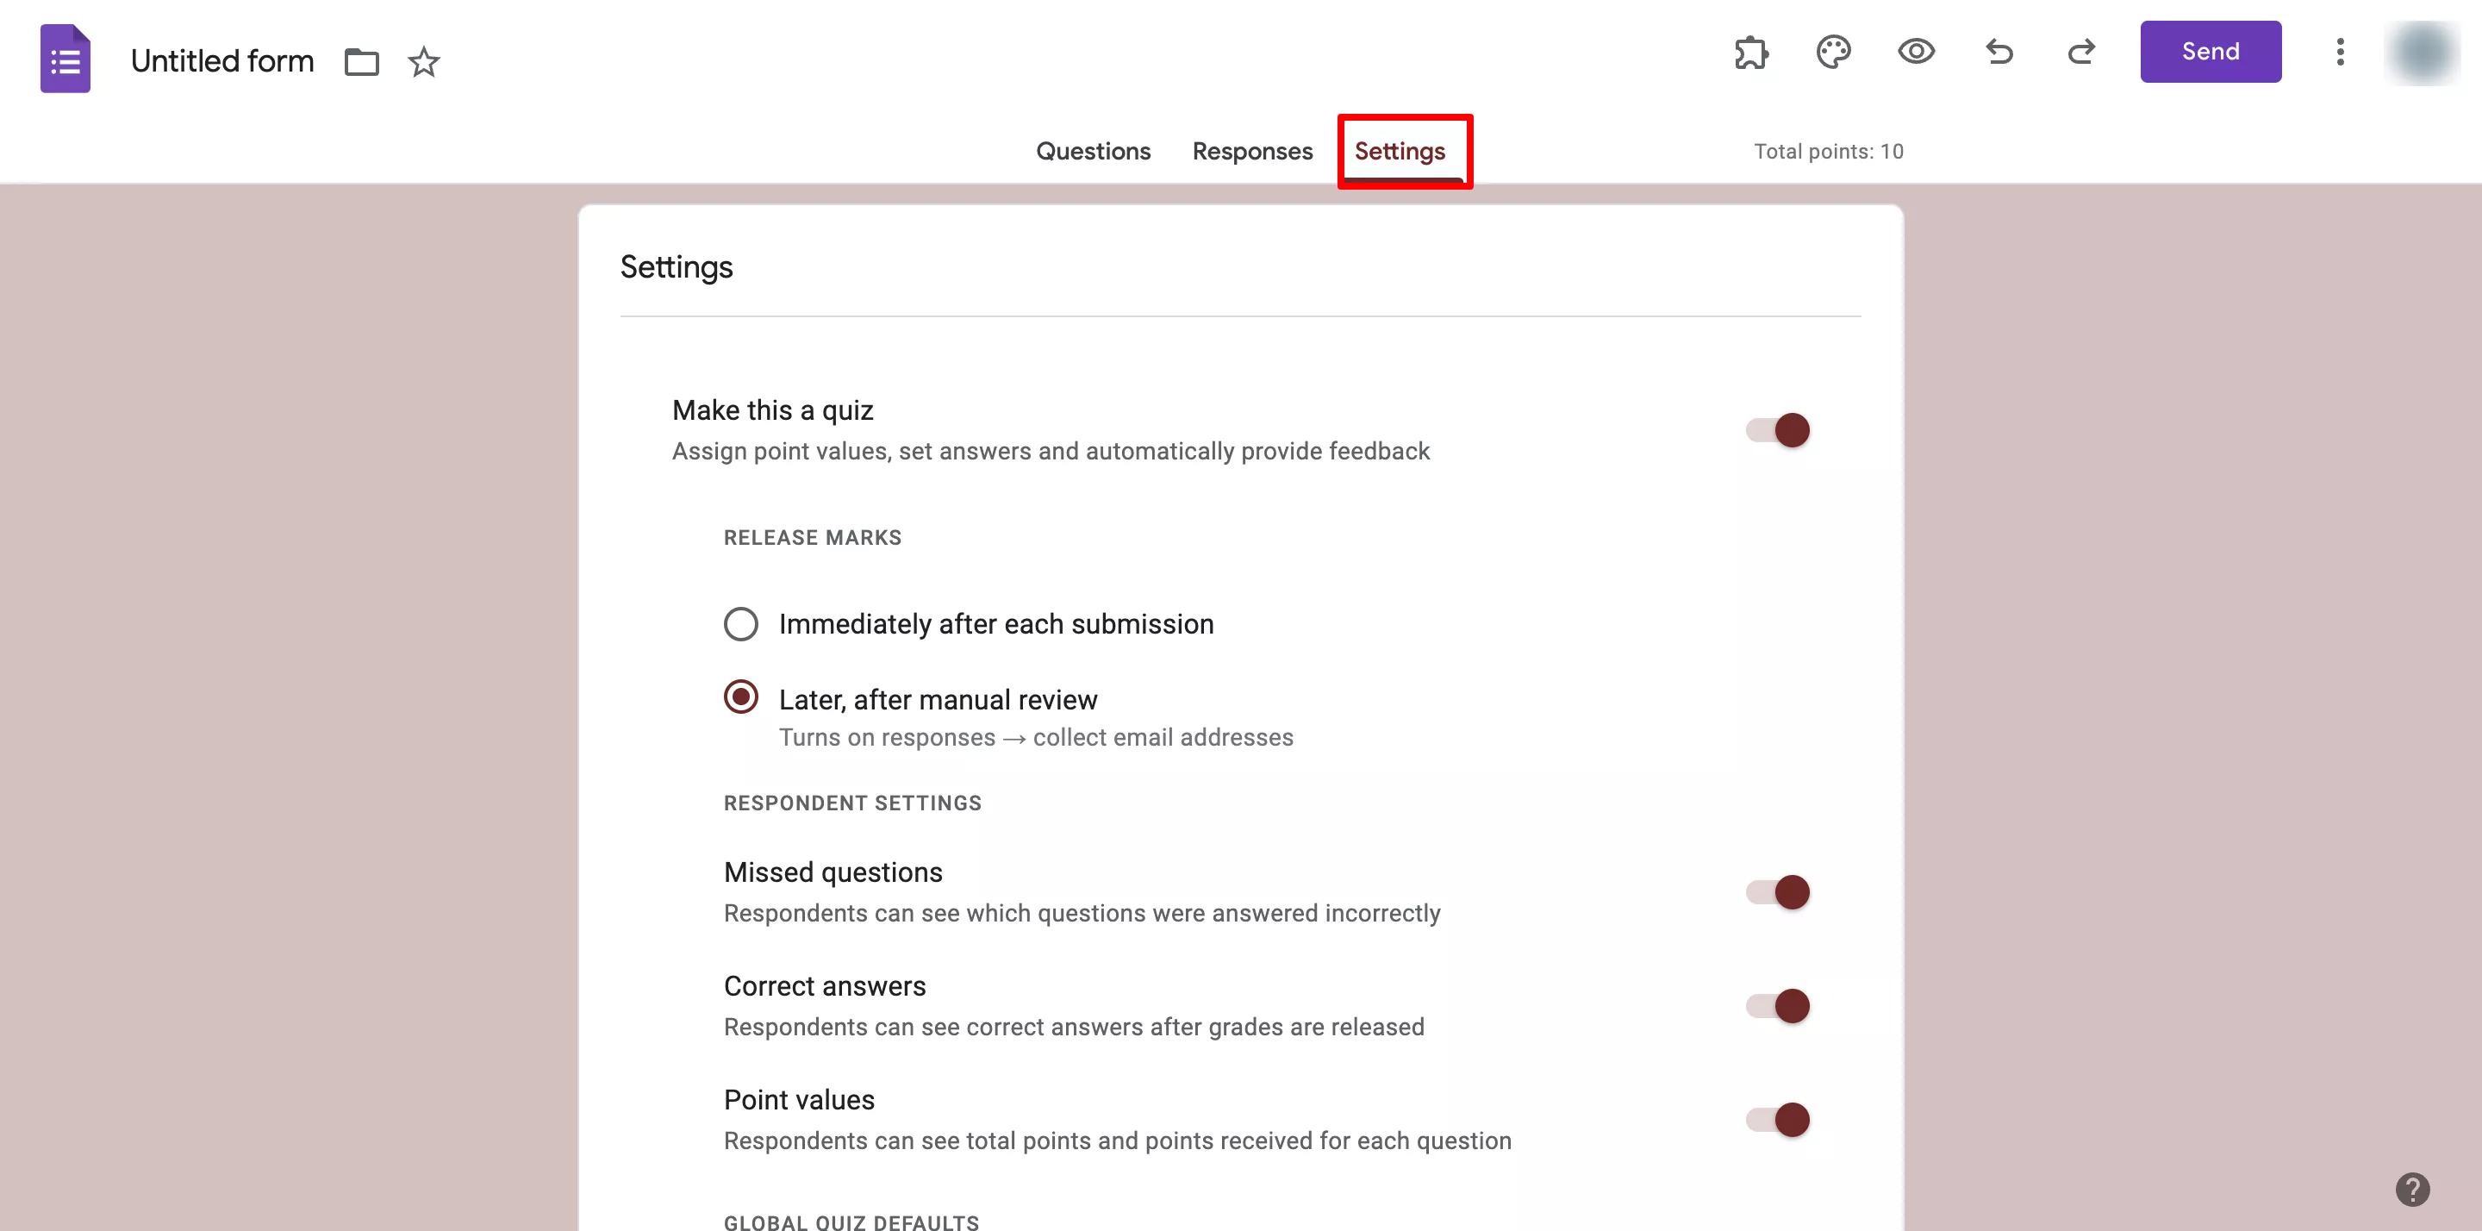The image size is (2482, 1231).
Task: Click the three-dot more options icon
Action: click(2340, 53)
